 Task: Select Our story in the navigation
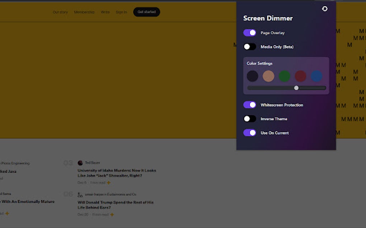[x=60, y=12]
